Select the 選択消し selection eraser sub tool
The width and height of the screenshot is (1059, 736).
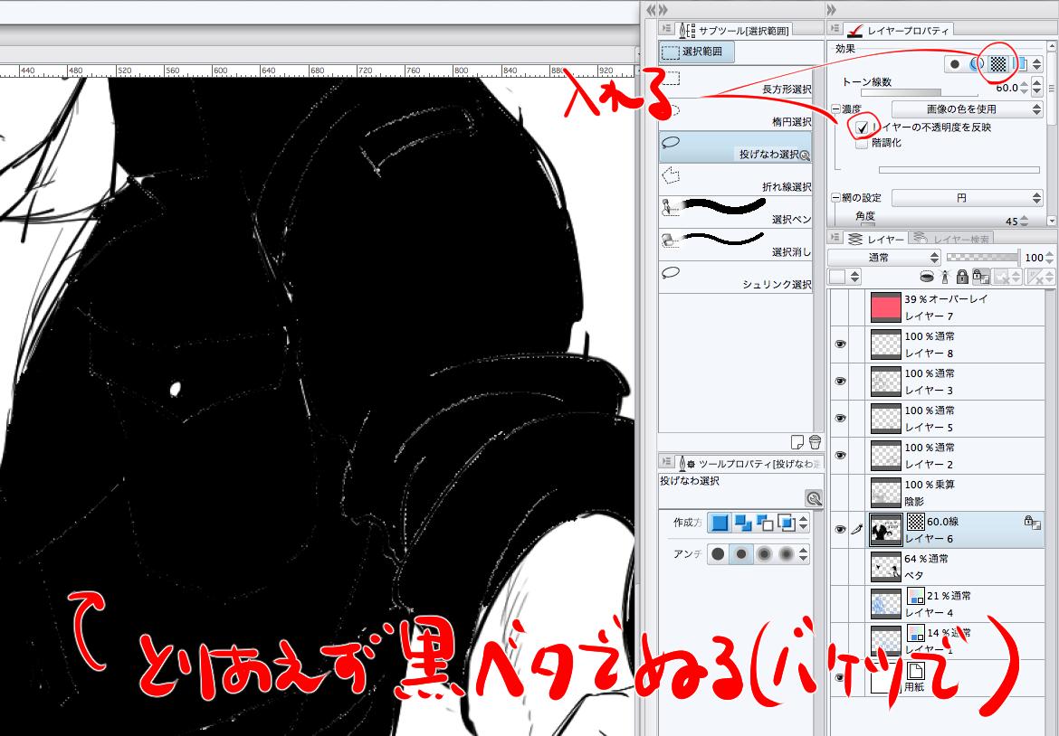pos(736,244)
